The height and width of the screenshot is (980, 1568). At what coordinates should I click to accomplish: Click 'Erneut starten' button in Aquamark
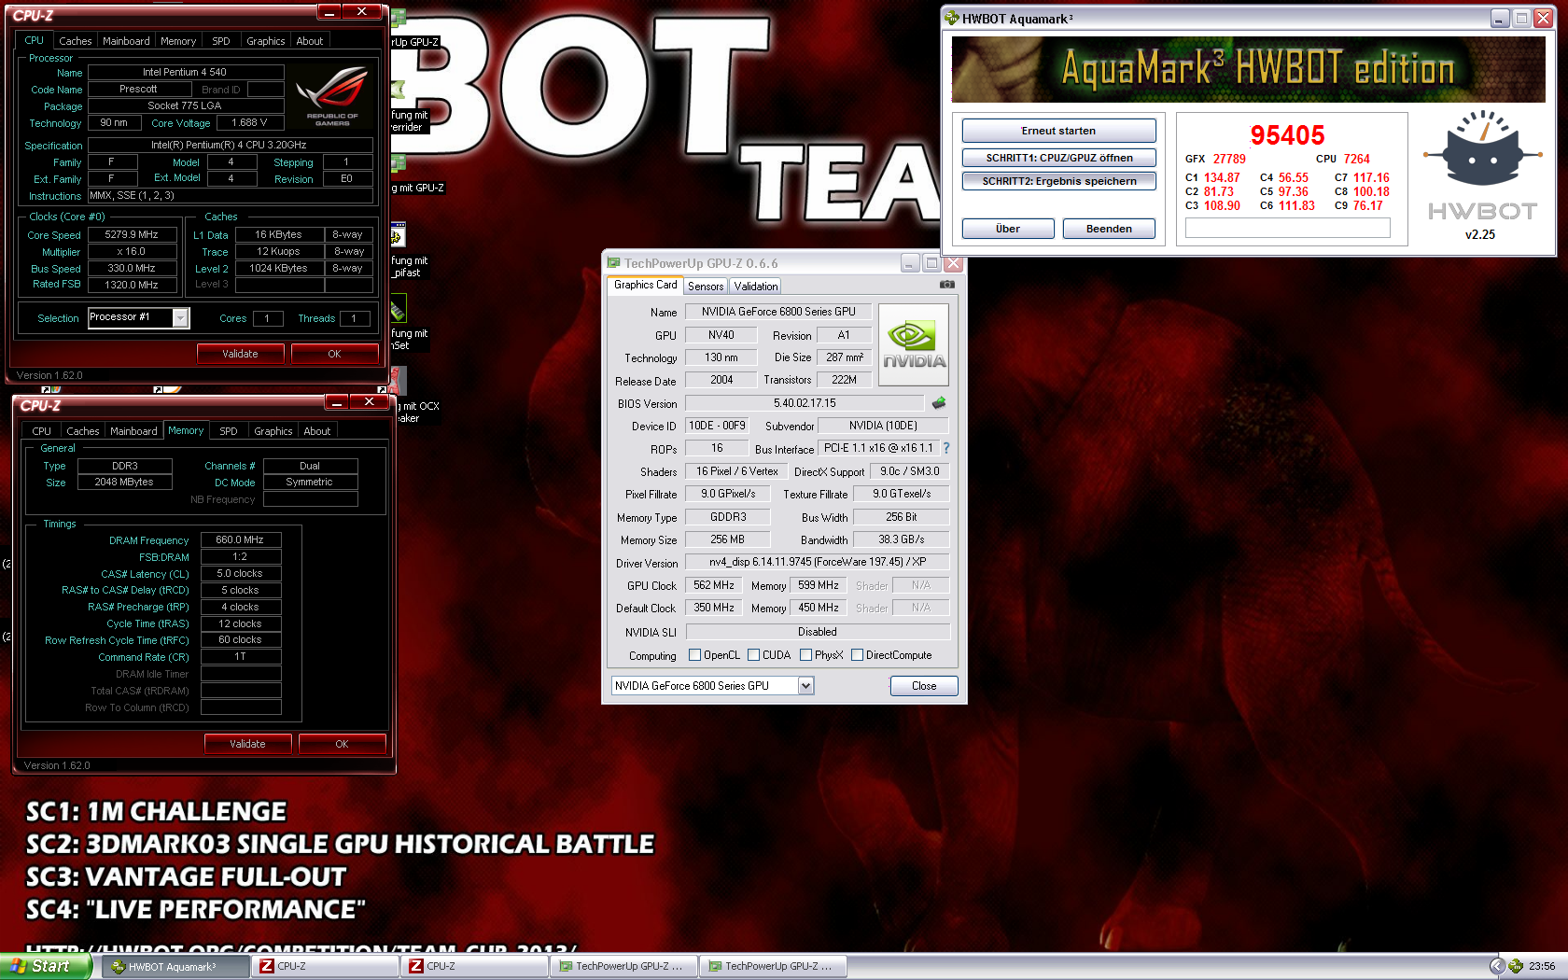click(x=1058, y=131)
